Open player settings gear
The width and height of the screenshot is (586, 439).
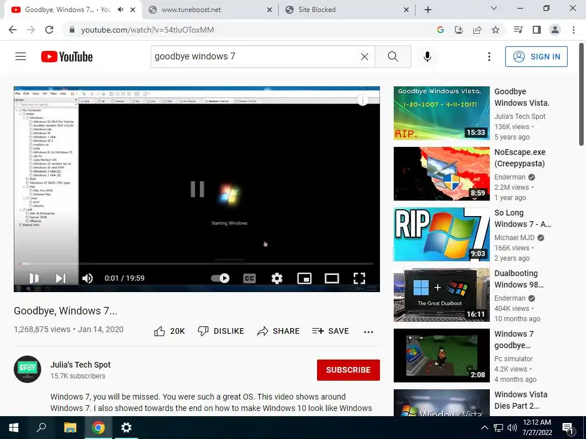[x=277, y=278]
